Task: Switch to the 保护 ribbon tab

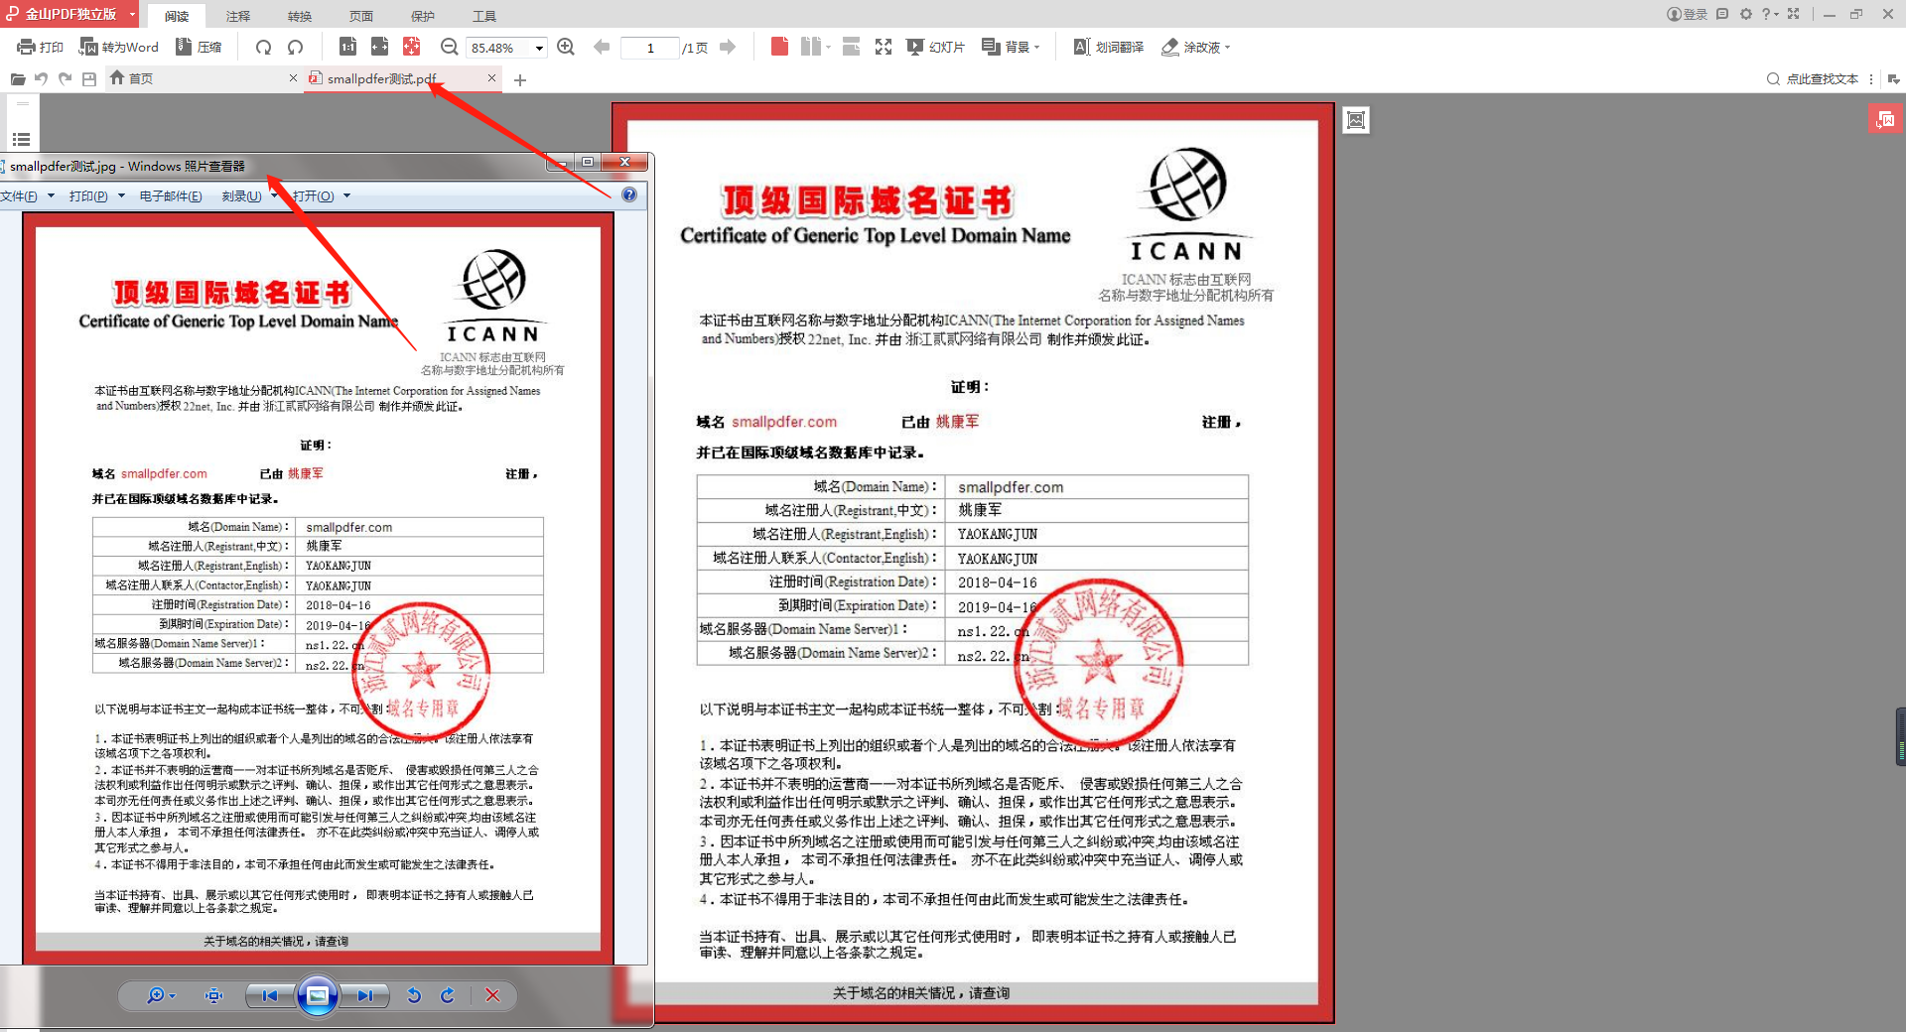Action: coord(423,16)
